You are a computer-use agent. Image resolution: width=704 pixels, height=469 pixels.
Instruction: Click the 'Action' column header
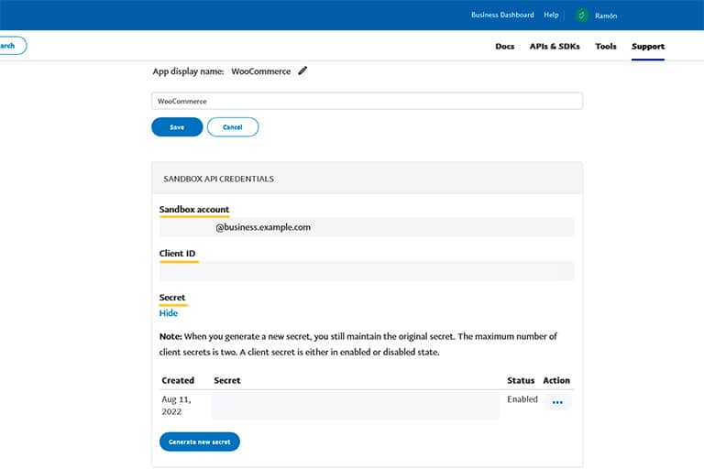[x=556, y=380]
